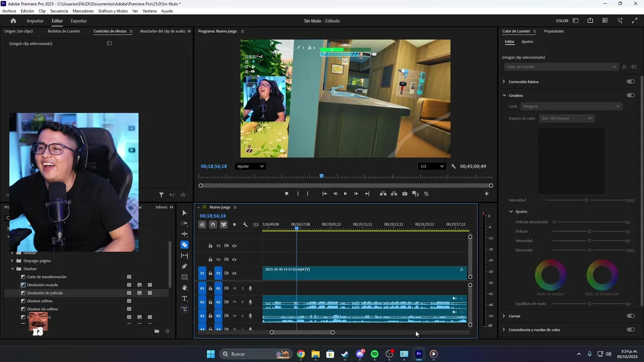Select Disolución cruzada transition
644x362 pixels.
pos(42,285)
